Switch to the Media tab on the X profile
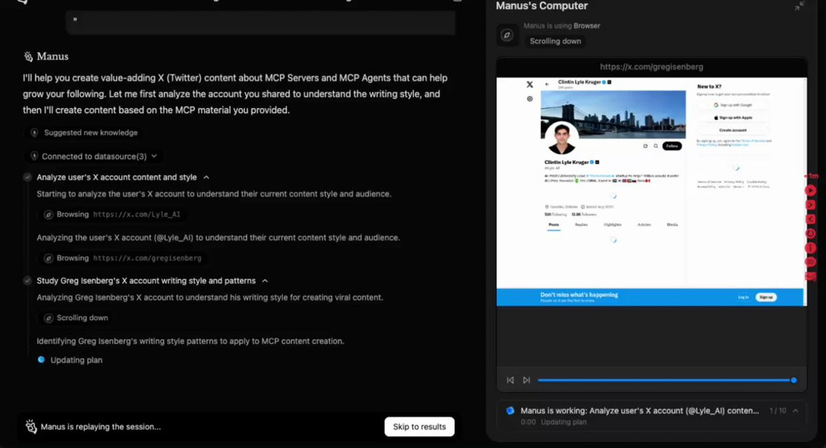 672,225
